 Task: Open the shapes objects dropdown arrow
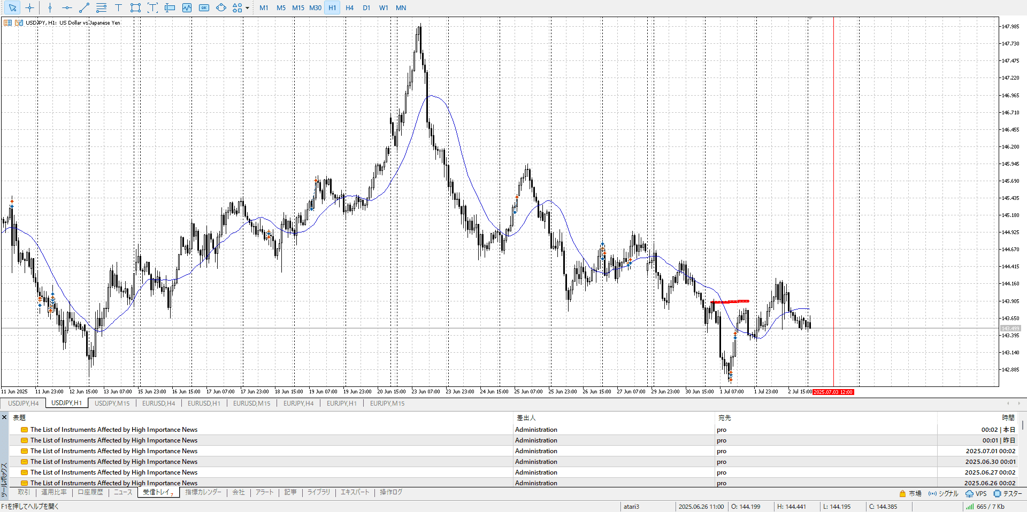247,8
